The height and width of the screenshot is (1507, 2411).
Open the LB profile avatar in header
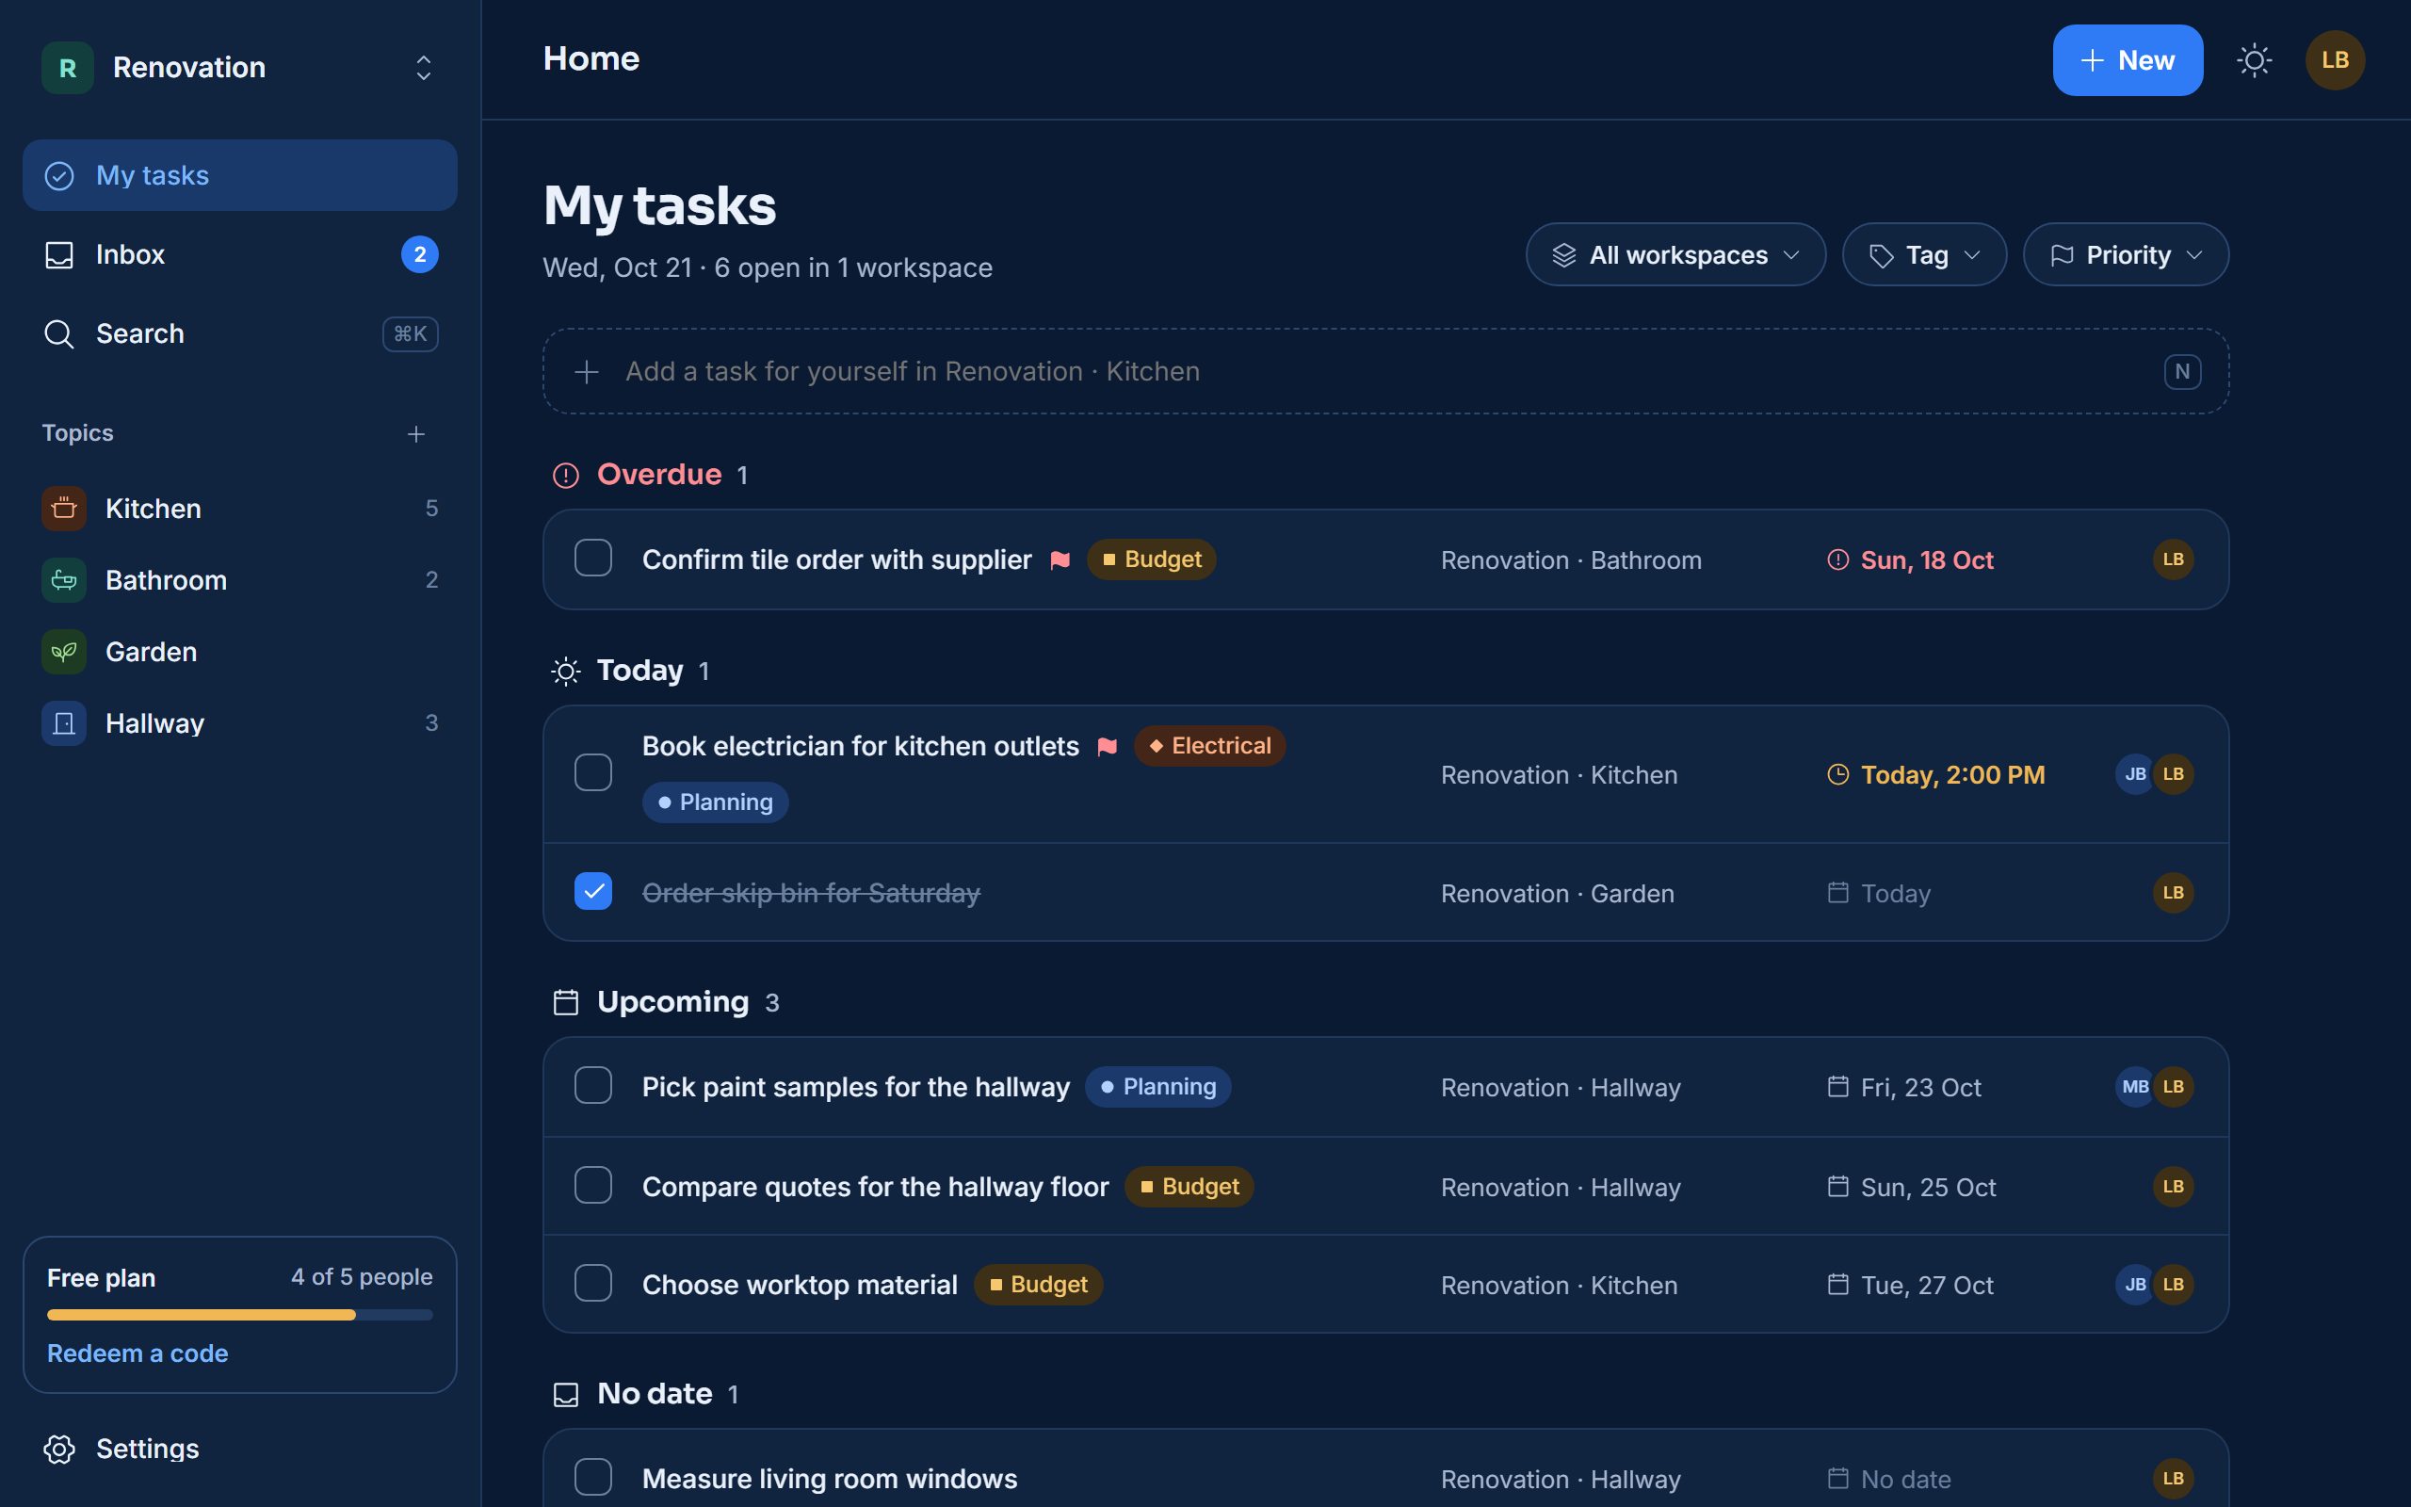[x=2335, y=59]
